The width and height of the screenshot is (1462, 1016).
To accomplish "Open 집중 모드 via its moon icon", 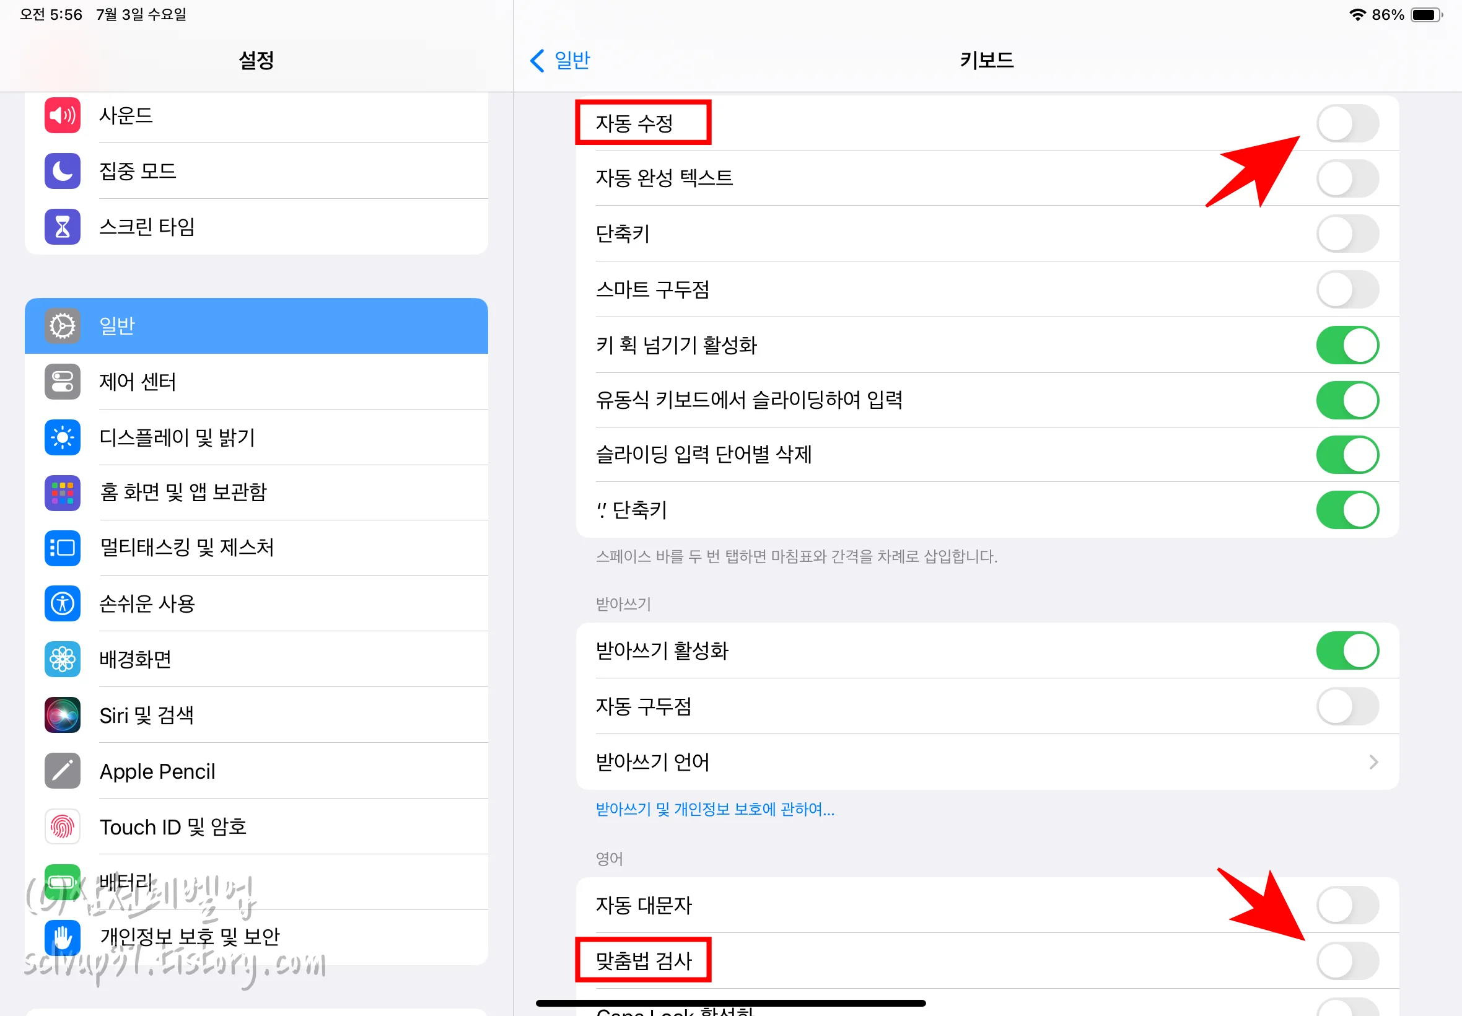I will 62,170.
